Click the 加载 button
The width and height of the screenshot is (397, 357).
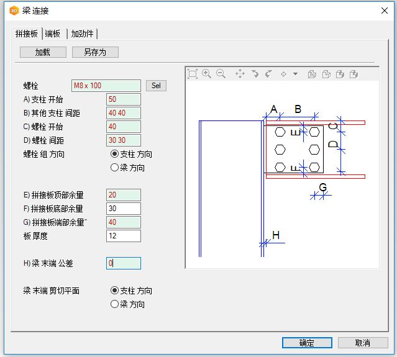(43, 52)
